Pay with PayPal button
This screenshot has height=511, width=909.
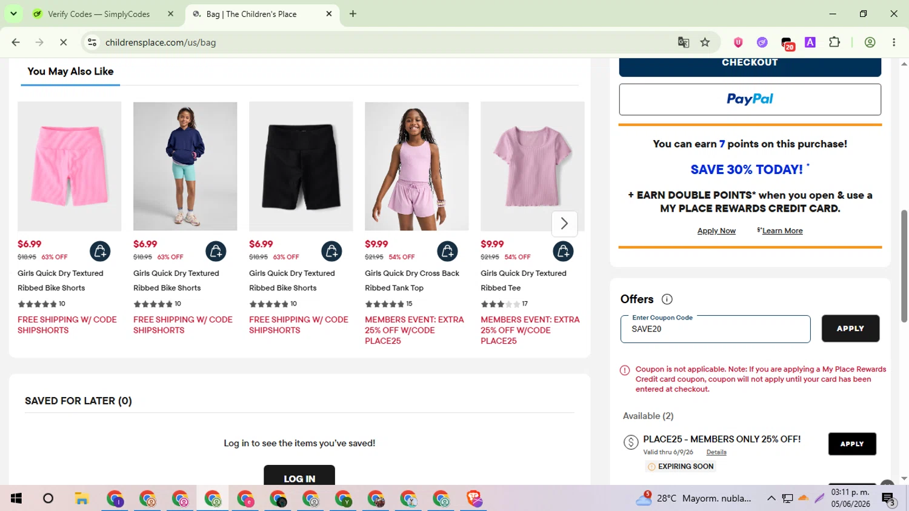[750, 99]
